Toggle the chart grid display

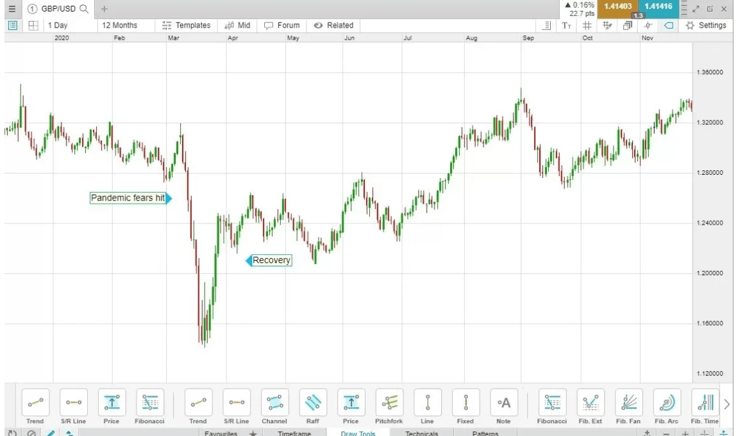pyautogui.click(x=586, y=25)
